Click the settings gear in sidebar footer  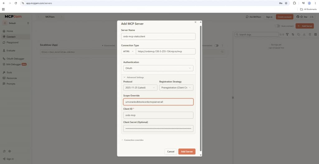(x=10, y=152)
